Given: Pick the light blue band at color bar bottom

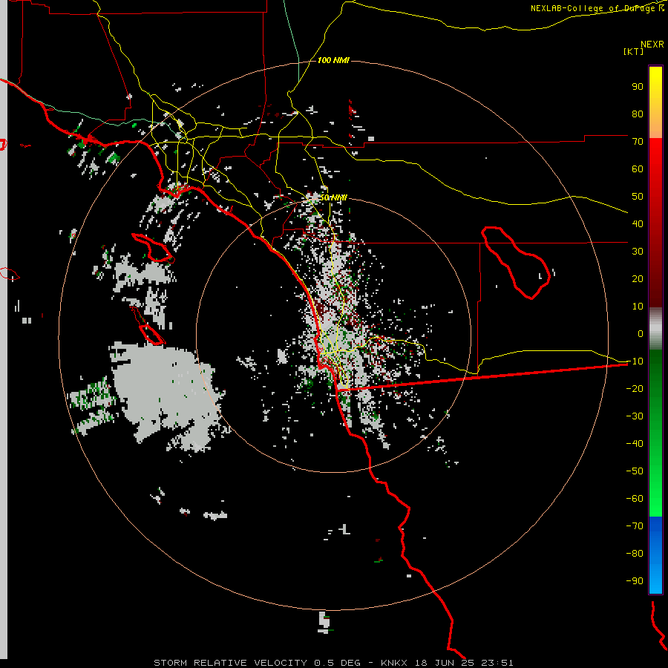Looking at the screenshot, I should pos(655,577).
